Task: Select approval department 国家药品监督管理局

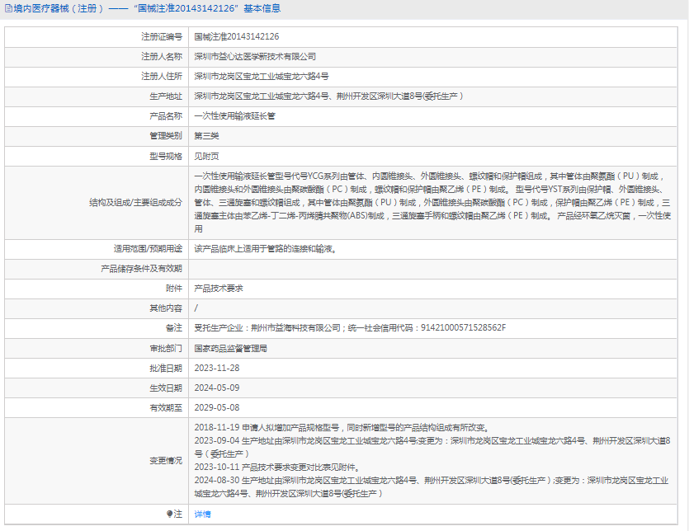Action: [x=231, y=348]
